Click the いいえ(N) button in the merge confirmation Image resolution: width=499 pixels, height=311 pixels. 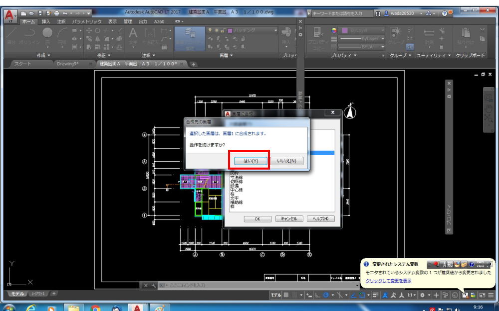tap(286, 161)
